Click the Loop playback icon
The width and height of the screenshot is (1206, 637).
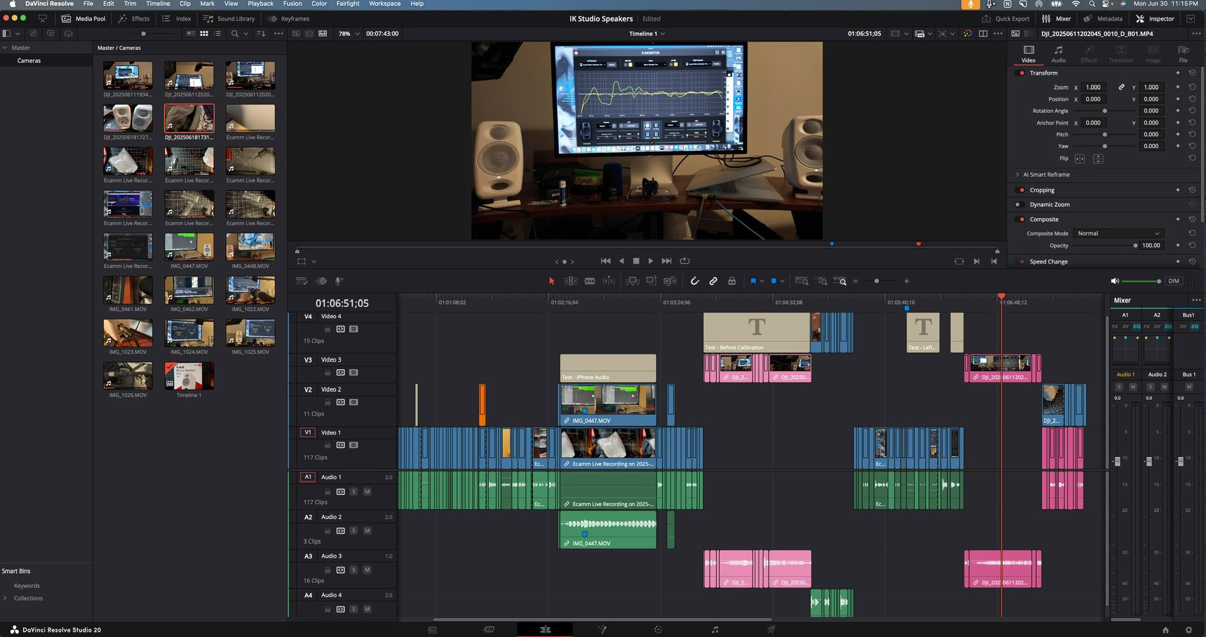(x=685, y=261)
